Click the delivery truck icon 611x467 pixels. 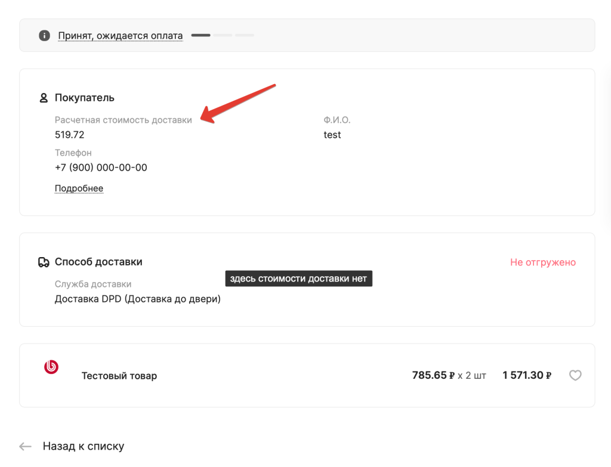(x=44, y=262)
